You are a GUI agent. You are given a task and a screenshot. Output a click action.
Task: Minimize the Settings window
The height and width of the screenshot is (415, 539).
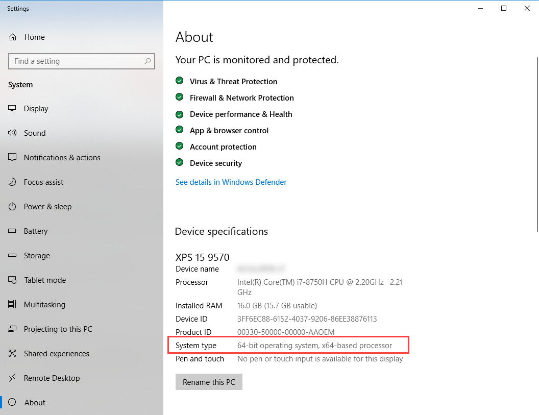[x=480, y=8]
